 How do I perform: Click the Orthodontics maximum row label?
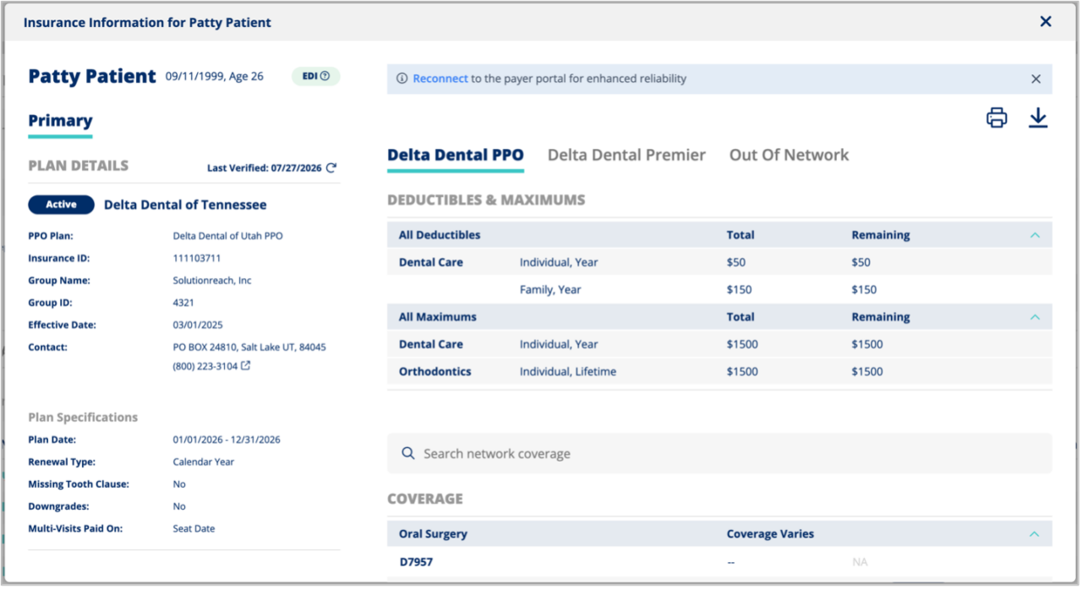coord(435,372)
